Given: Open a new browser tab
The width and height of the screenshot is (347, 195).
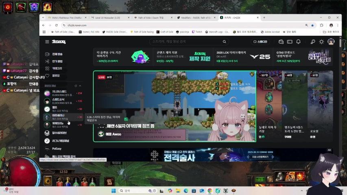Looking at the screenshot, I should 264,17.
